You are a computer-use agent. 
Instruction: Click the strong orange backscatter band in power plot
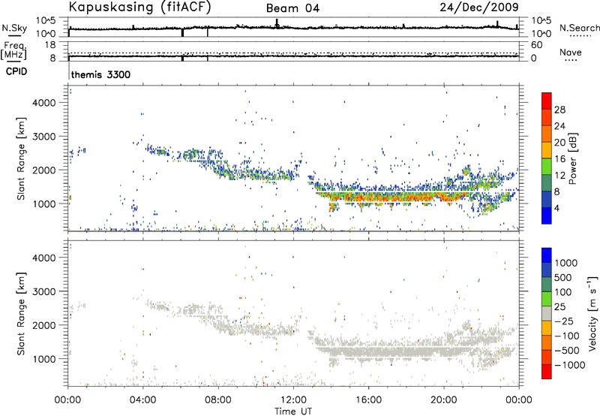394,197
